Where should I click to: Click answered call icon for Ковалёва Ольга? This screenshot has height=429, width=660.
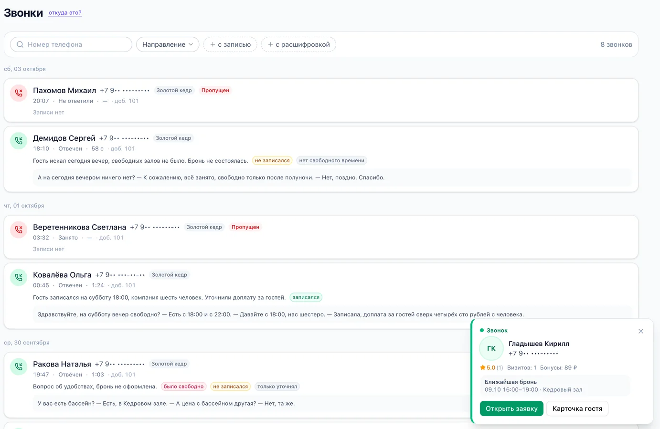19,277
